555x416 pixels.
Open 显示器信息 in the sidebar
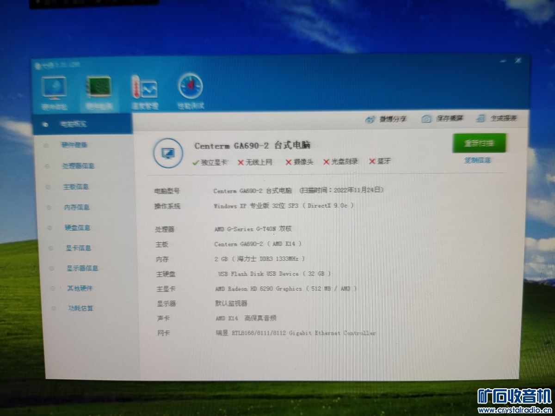[82, 268]
